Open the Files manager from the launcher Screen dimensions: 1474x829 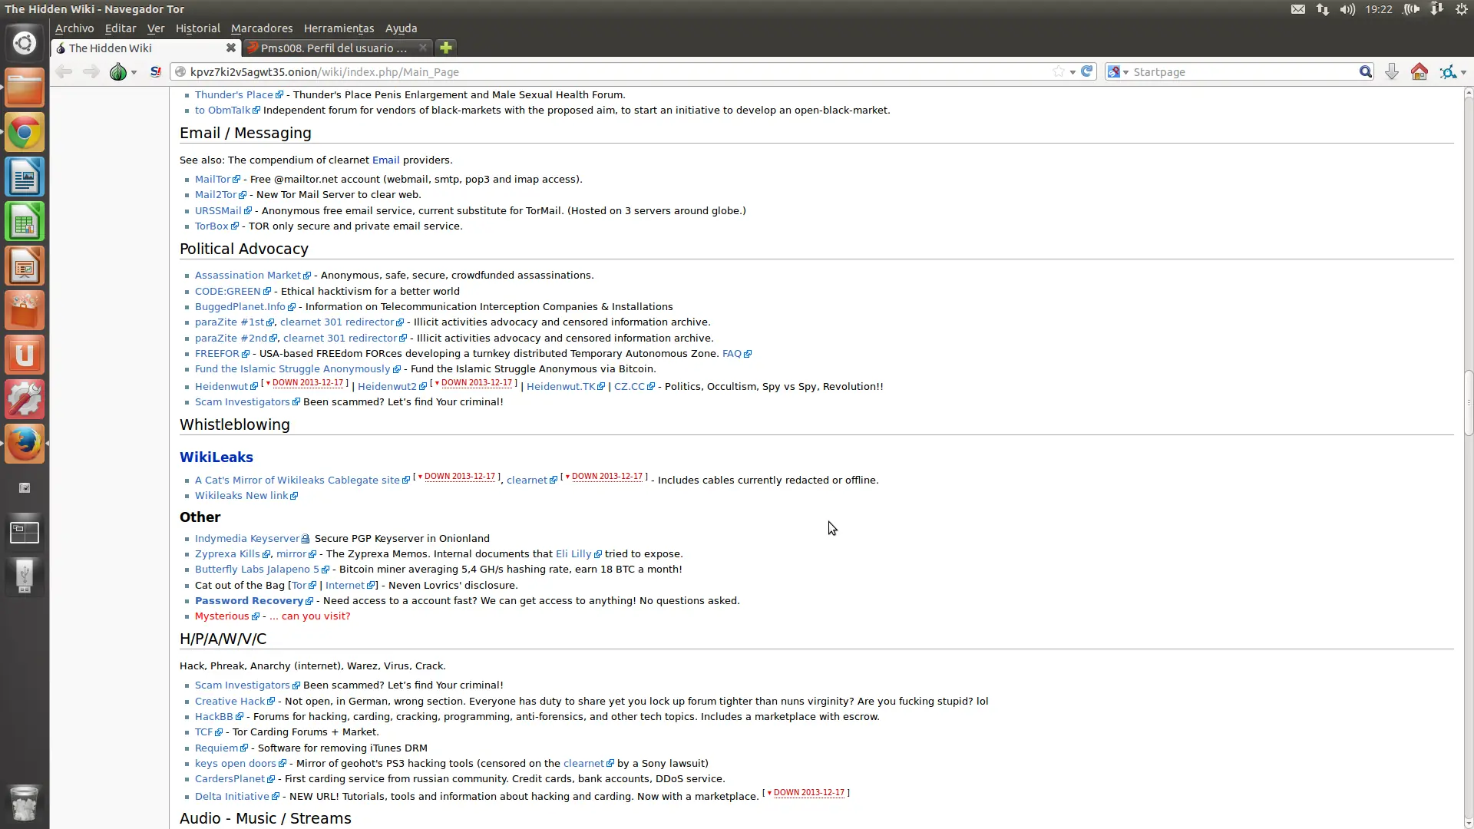(25, 88)
